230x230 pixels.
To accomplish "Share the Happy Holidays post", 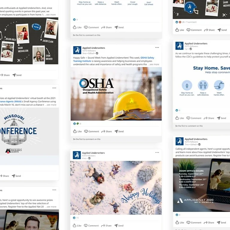I will [x=106, y=226].
